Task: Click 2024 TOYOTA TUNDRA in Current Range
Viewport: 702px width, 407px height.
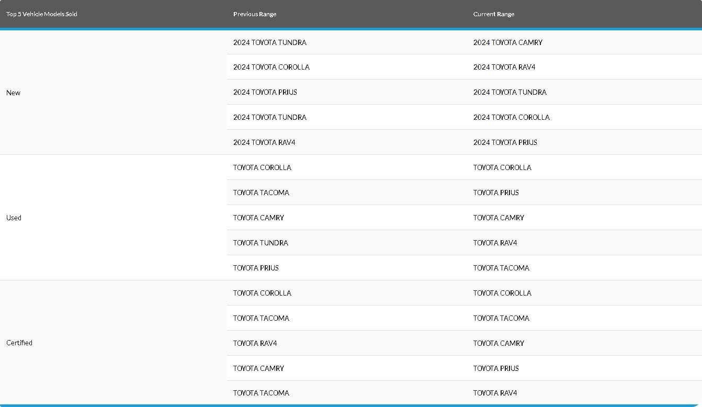Action: 509,92
